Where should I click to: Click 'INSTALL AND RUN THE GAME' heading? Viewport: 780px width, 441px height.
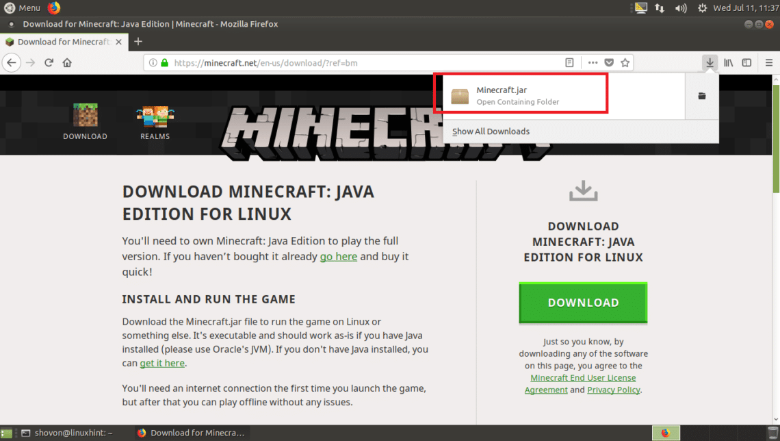(209, 299)
